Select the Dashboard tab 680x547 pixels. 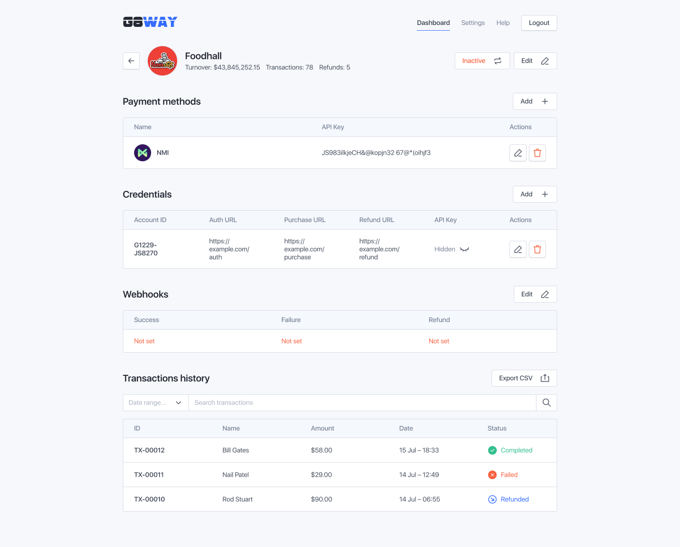point(433,23)
